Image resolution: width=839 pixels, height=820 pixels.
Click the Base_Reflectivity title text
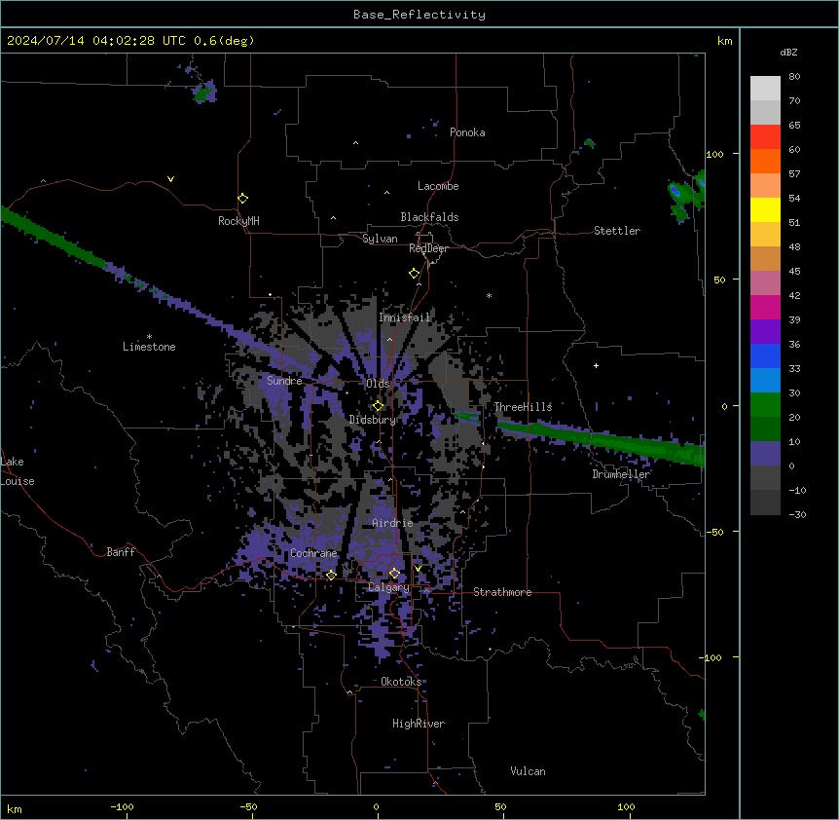[419, 15]
